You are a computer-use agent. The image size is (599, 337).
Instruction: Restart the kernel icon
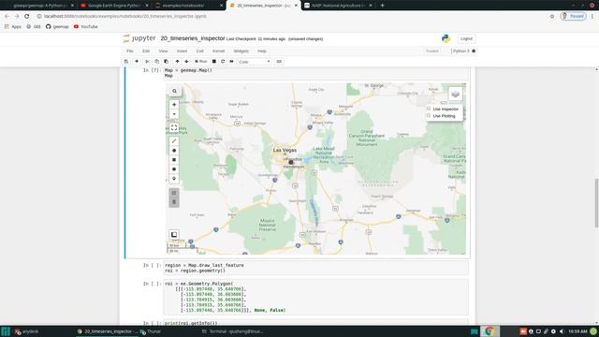click(223, 62)
